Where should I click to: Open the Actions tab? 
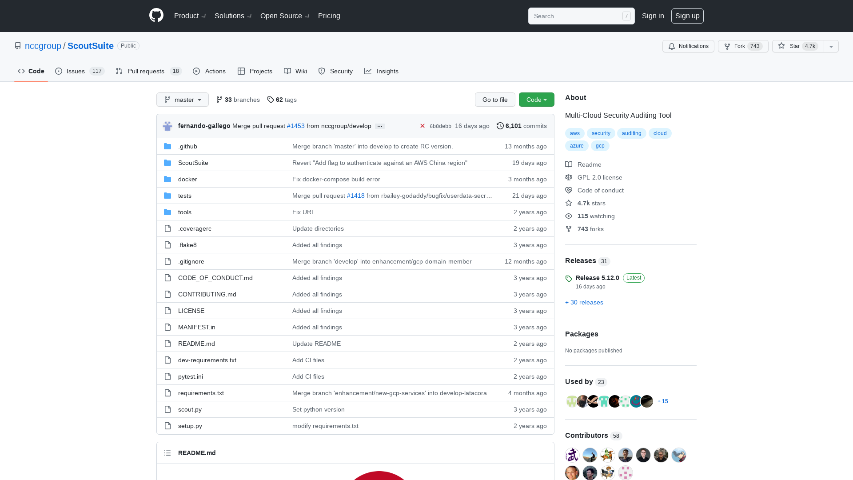pyautogui.click(x=209, y=71)
